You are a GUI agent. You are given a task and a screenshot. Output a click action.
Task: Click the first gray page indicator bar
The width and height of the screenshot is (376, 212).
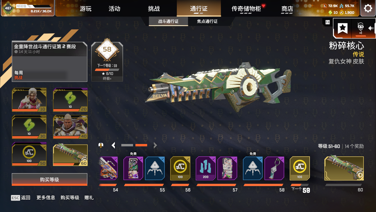click(x=127, y=145)
